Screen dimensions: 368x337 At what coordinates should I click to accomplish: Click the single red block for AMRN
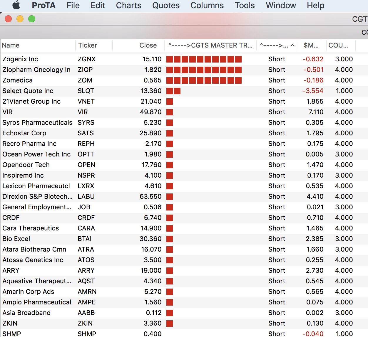tap(170, 292)
